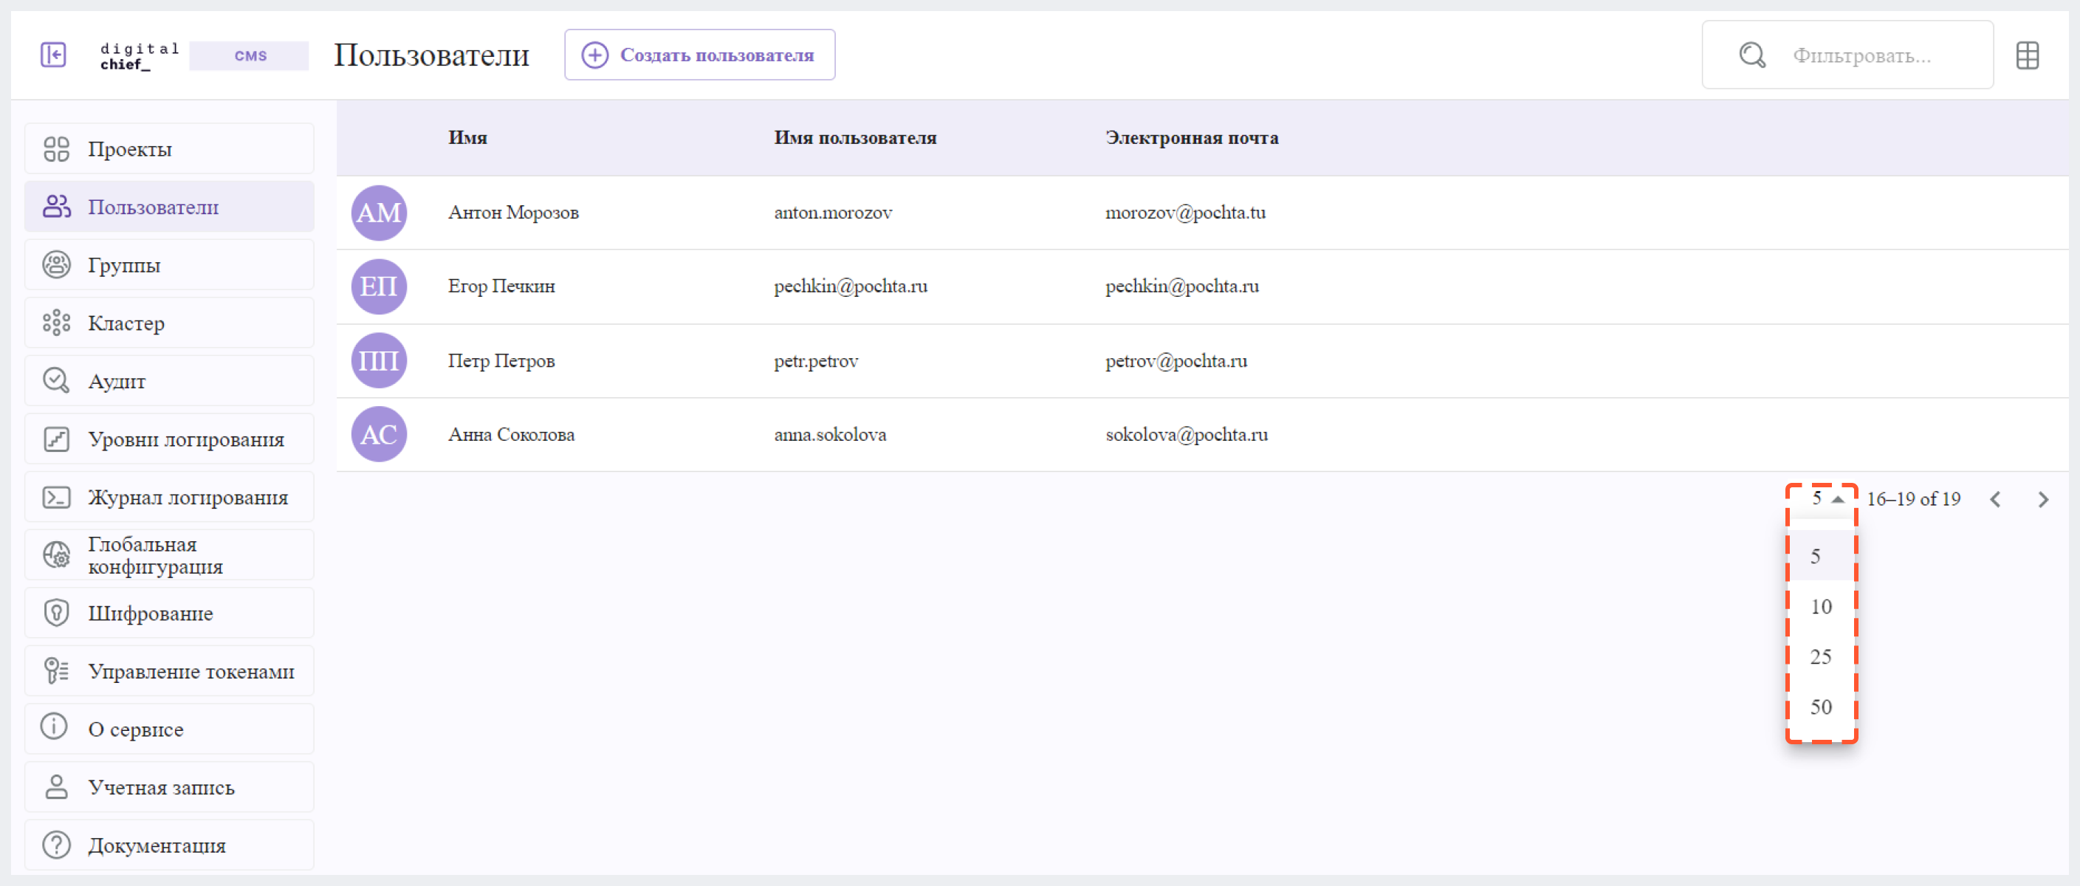
Task: Sort by Имя пользователя column header
Action: [855, 137]
